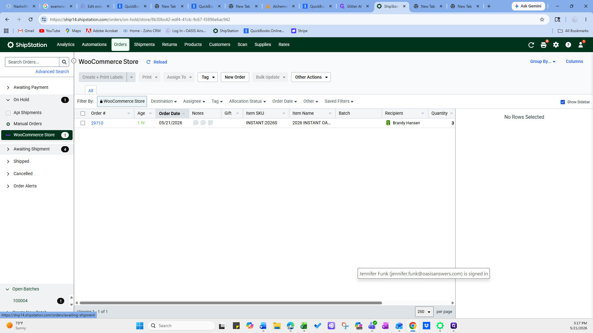The width and height of the screenshot is (593, 333).
Task: Click the Chrome reload page icon
Action: coord(31,19)
